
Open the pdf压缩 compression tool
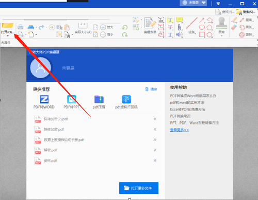[x=99, y=102]
